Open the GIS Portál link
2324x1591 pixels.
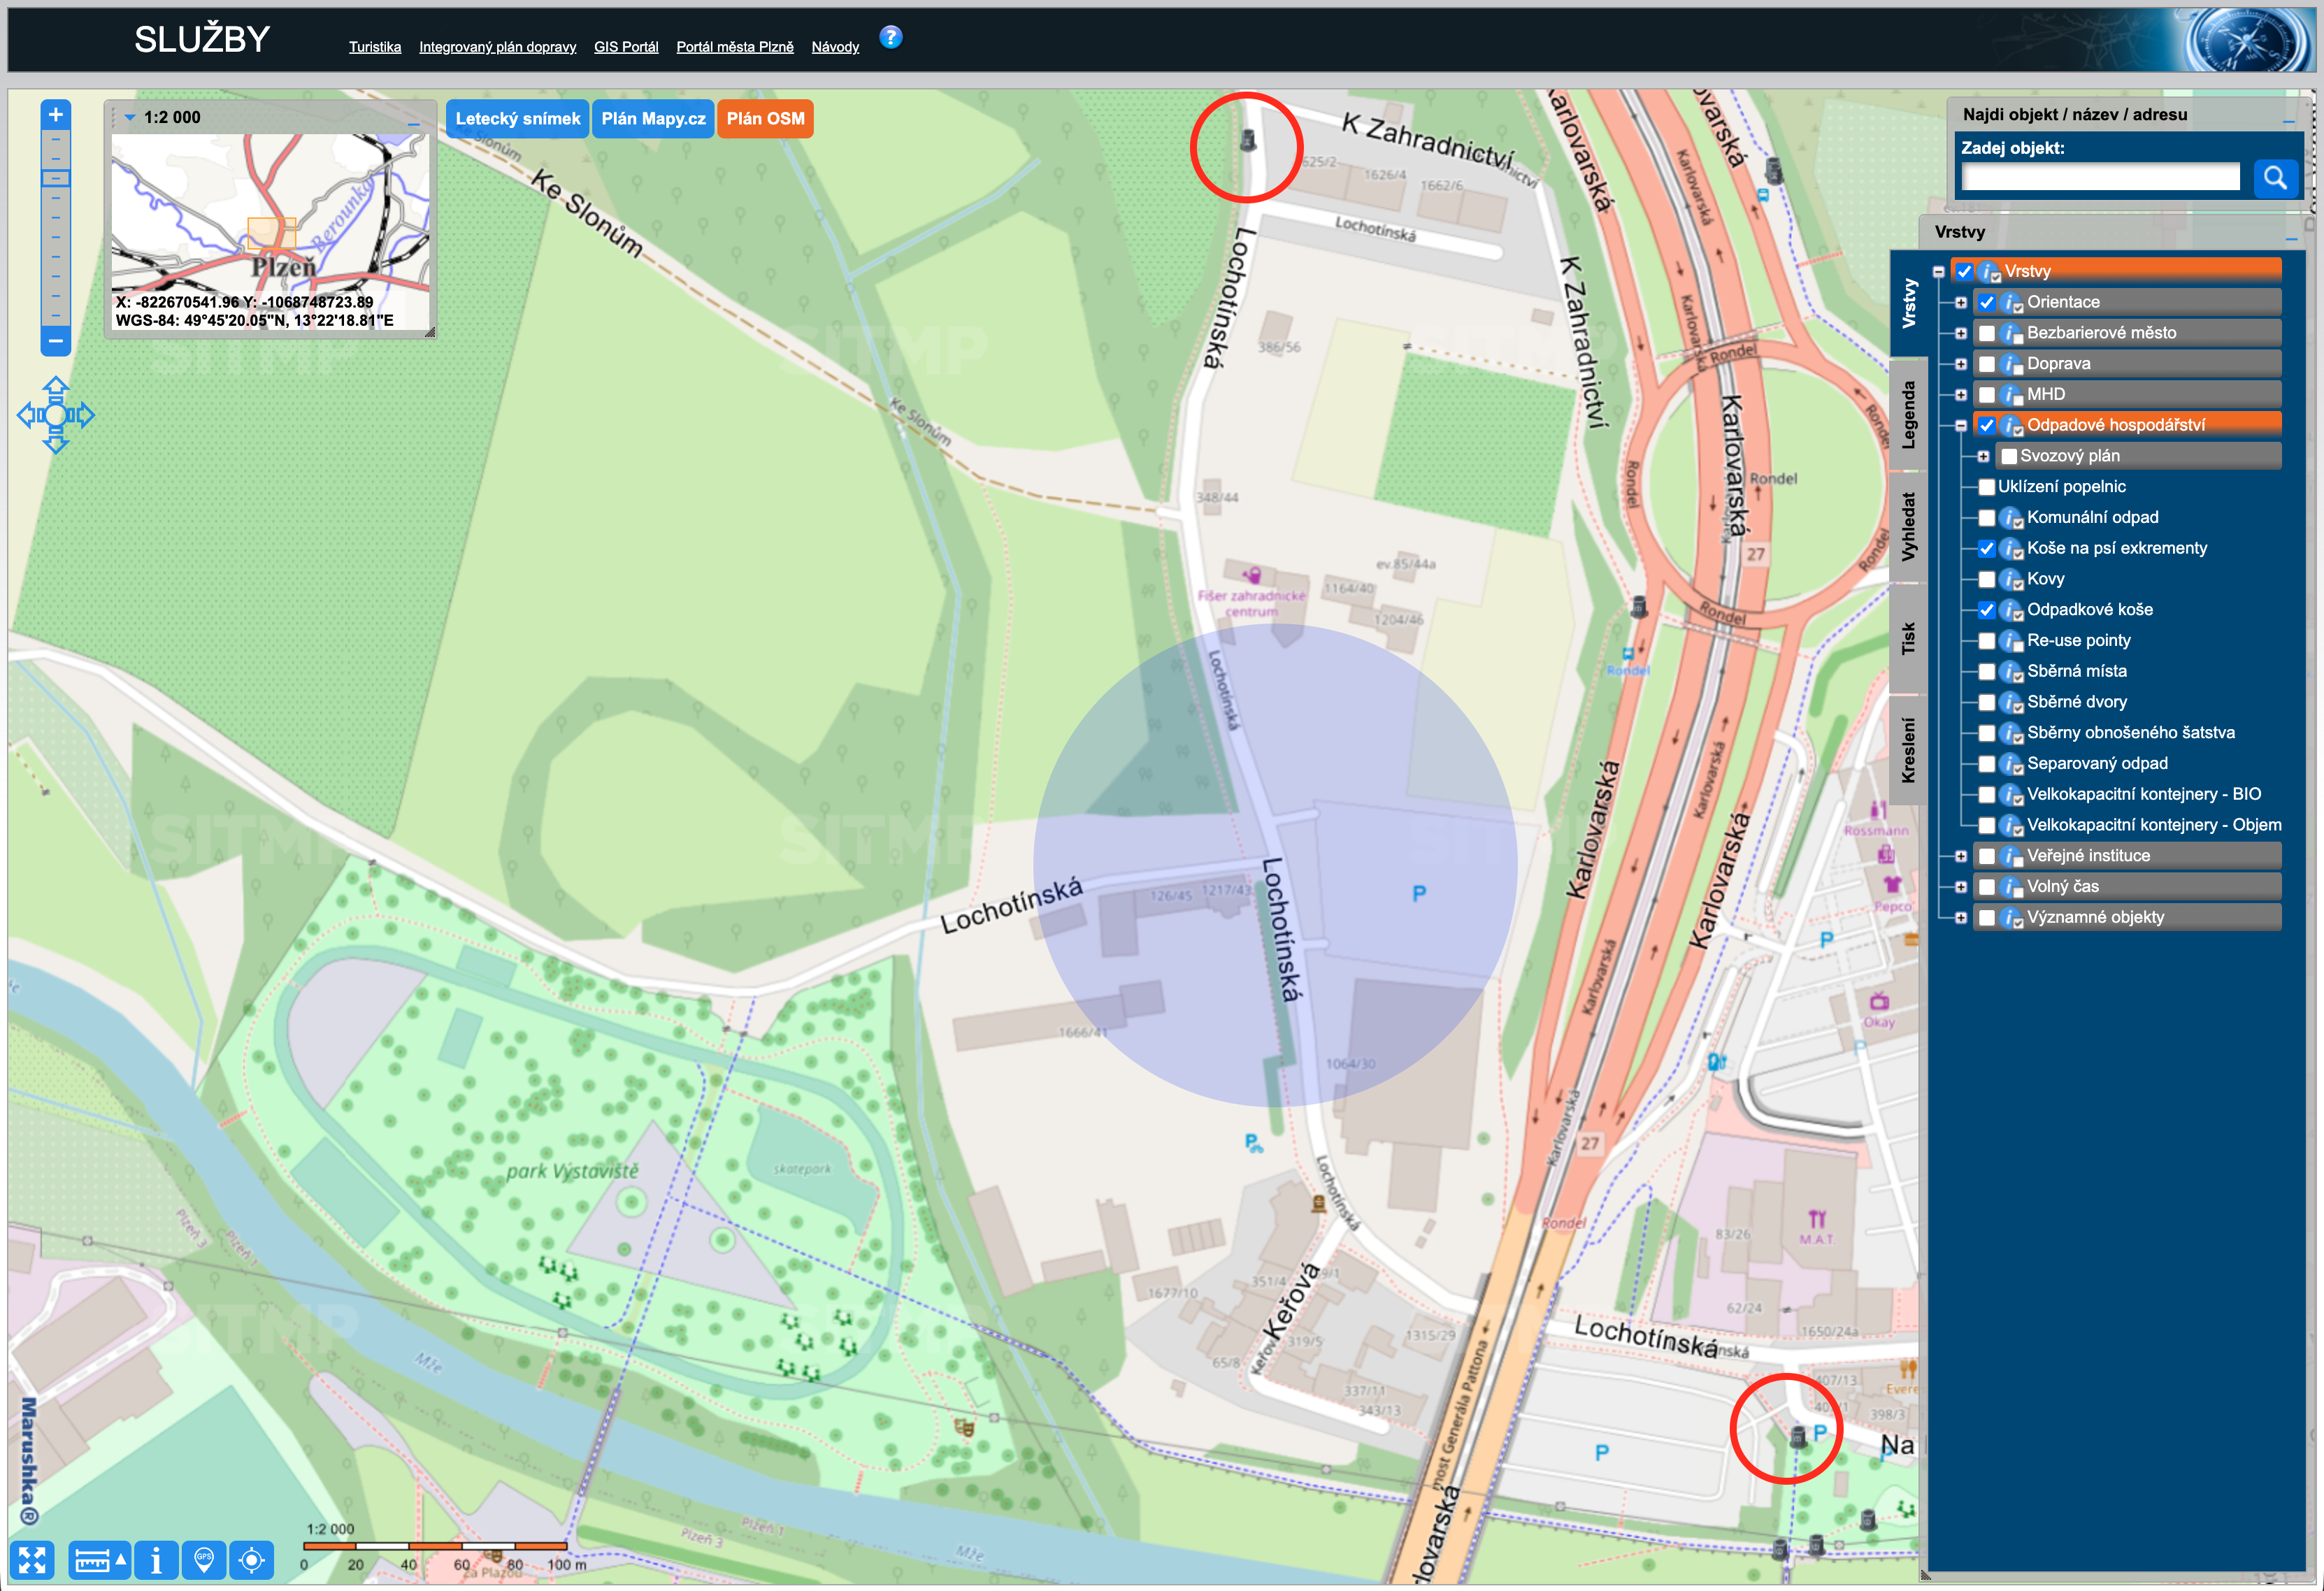click(x=626, y=47)
